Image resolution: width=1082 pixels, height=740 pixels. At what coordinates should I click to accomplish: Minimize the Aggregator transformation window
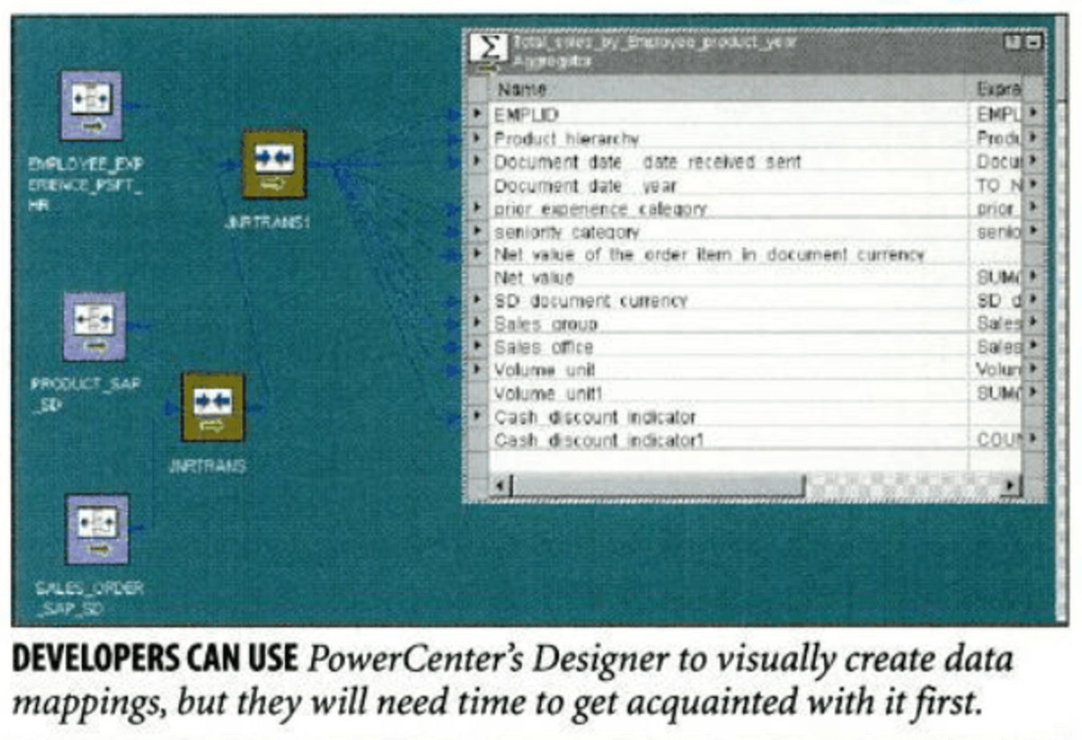(x=1034, y=42)
